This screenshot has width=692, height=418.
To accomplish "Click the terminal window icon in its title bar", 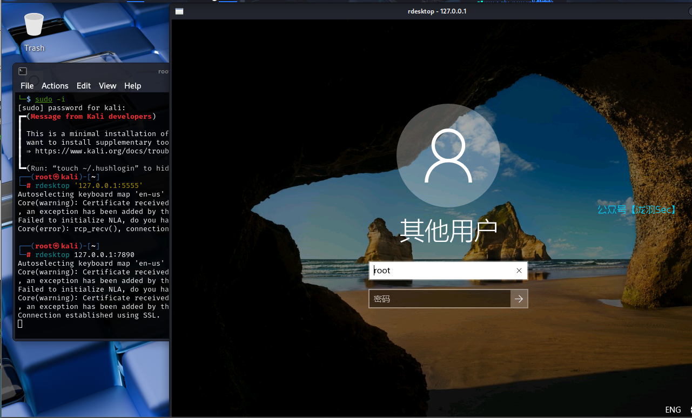I will (x=23, y=71).
